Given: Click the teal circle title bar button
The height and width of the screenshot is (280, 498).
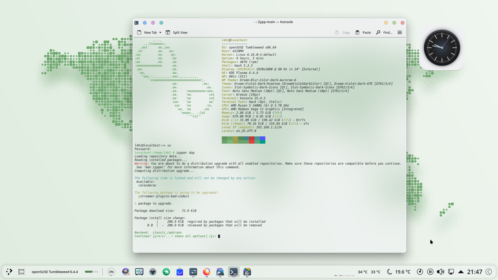Looking at the screenshot, I should [161, 23].
